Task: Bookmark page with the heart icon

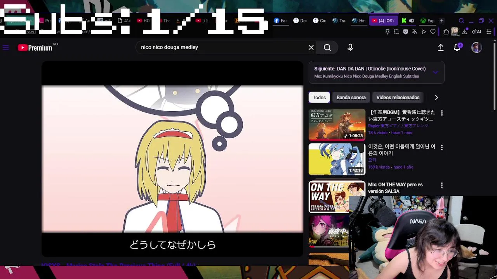Action: click(x=433, y=32)
